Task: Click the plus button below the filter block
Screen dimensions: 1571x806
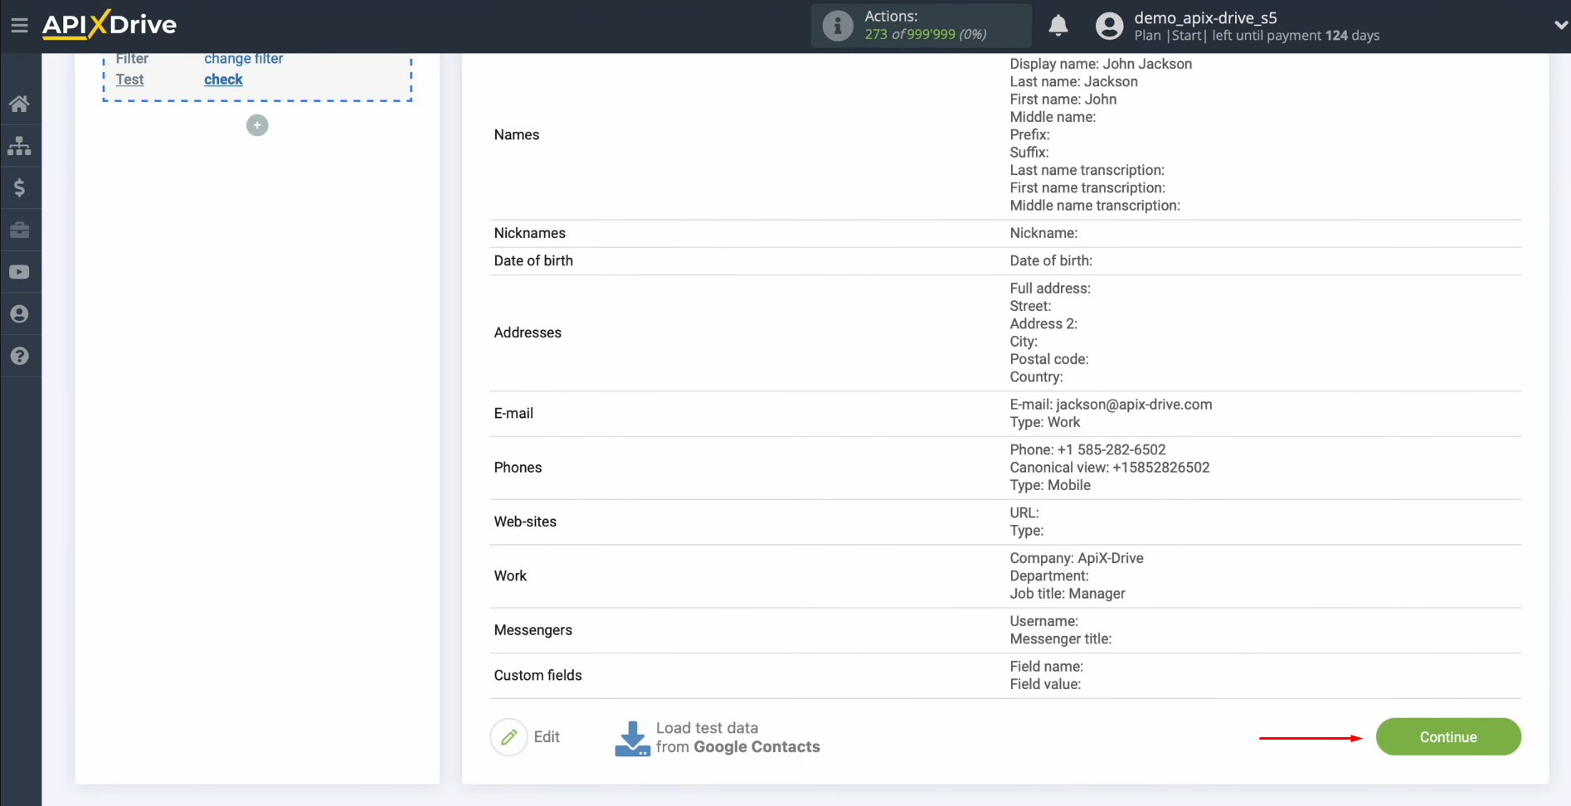Action: pyautogui.click(x=257, y=125)
